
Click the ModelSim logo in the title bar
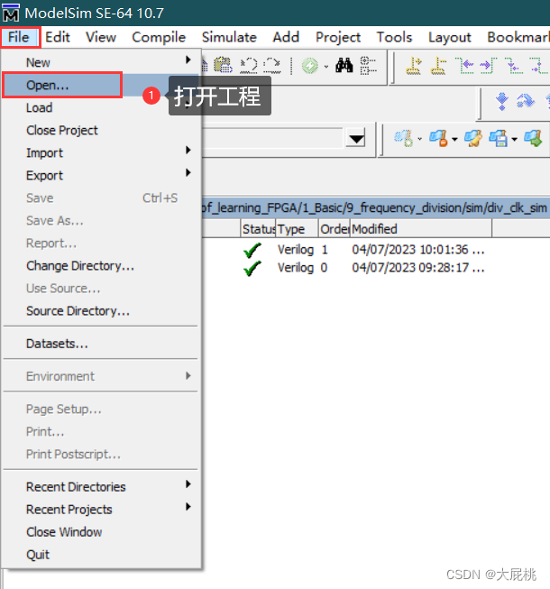point(10,13)
